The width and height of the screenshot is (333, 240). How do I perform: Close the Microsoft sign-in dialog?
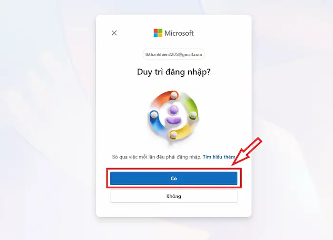coord(114,33)
